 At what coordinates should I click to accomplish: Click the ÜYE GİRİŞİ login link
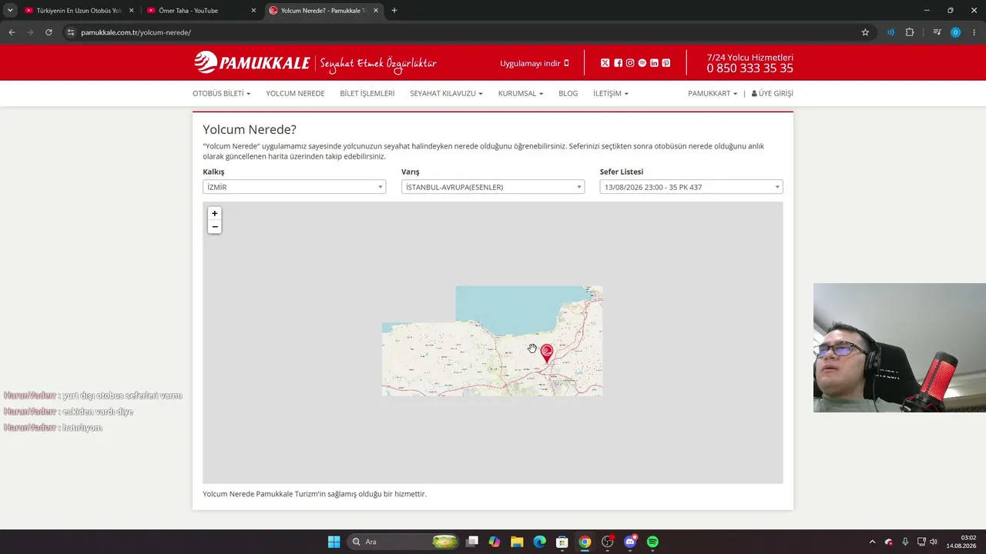tap(772, 93)
